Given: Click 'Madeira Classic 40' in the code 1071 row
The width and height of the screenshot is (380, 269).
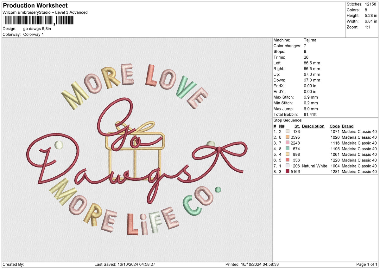Looking at the screenshot, I should pyautogui.click(x=359, y=131).
